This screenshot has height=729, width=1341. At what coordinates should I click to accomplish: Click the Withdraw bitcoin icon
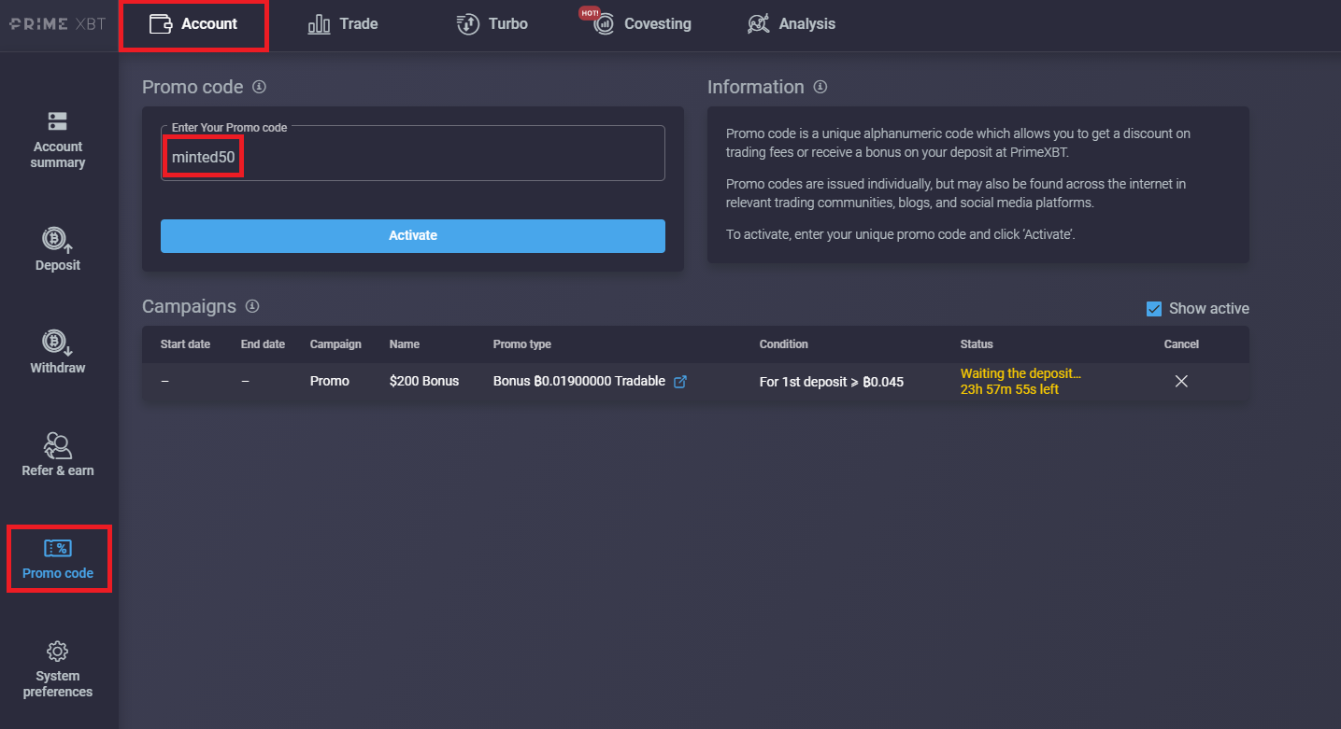pos(58,343)
